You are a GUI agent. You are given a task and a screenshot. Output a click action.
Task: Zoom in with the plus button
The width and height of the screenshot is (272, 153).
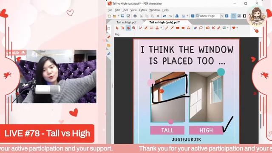click(227, 16)
